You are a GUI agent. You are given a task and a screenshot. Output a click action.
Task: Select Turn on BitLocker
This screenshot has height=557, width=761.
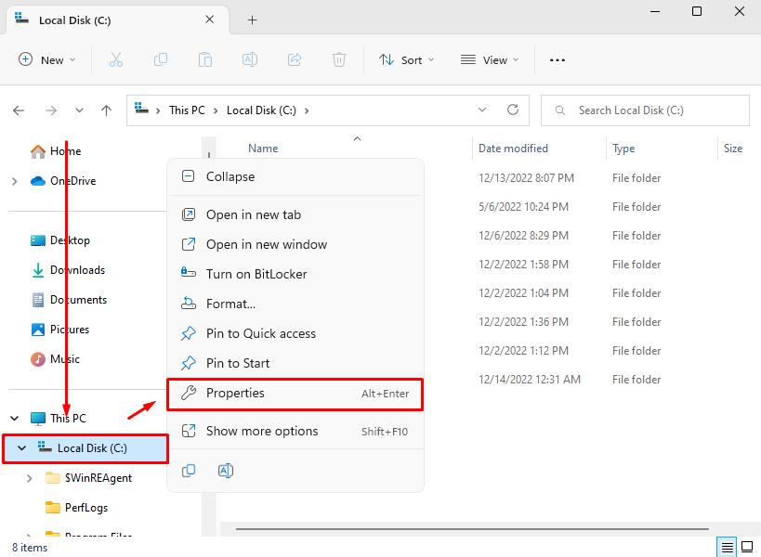pos(295,275)
